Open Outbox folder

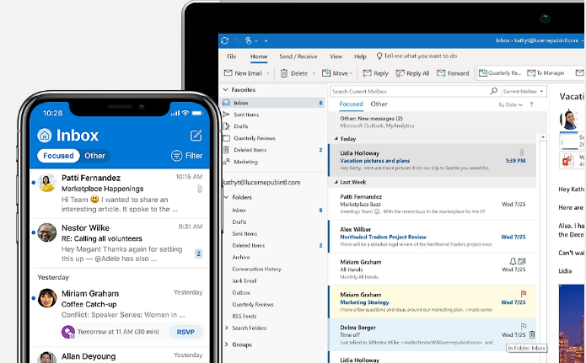point(241,292)
